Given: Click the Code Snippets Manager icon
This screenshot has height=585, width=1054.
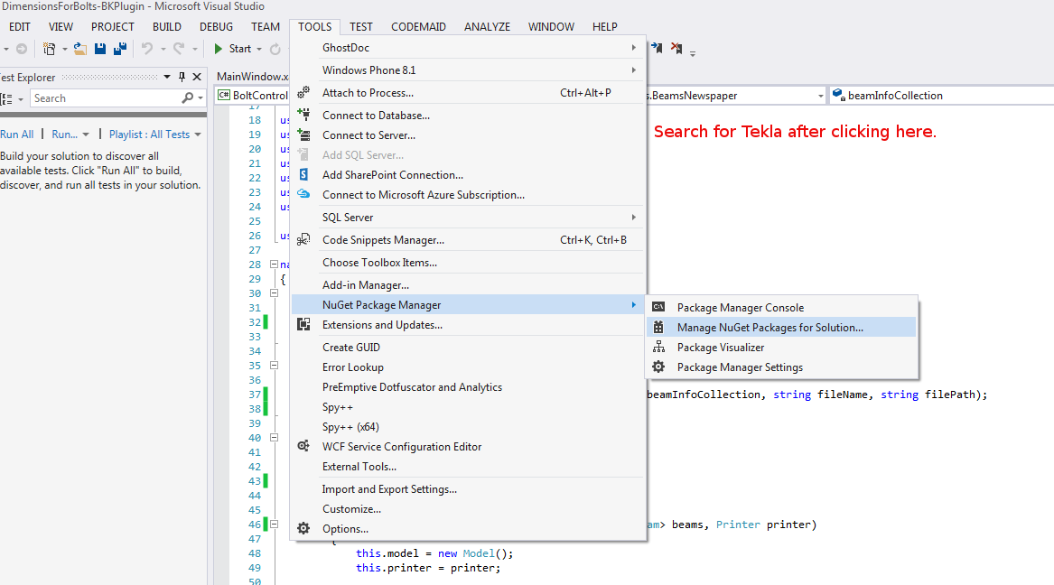Looking at the screenshot, I should pos(303,240).
